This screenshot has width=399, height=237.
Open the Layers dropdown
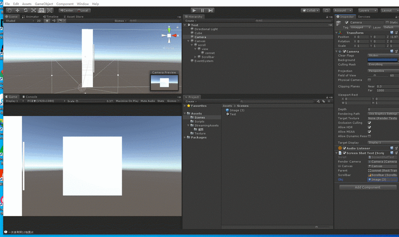click(367, 10)
